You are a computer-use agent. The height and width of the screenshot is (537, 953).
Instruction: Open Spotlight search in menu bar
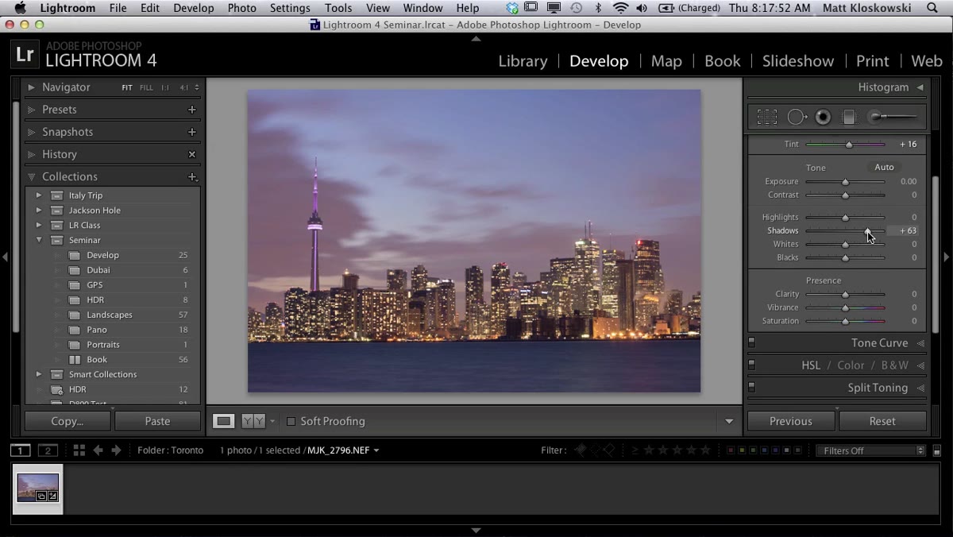tap(932, 8)
